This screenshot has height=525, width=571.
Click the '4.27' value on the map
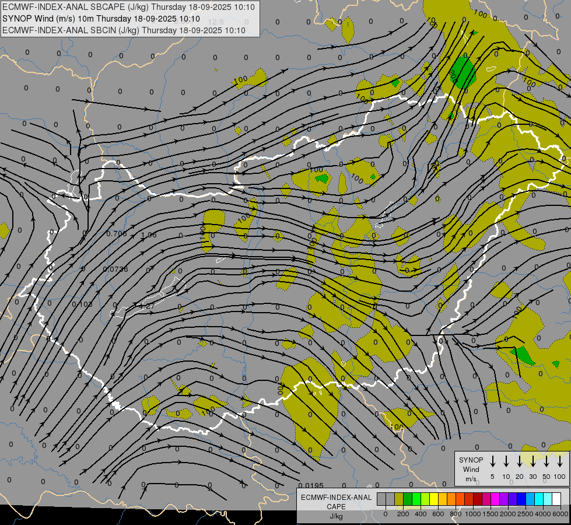[x=146, y=306]
